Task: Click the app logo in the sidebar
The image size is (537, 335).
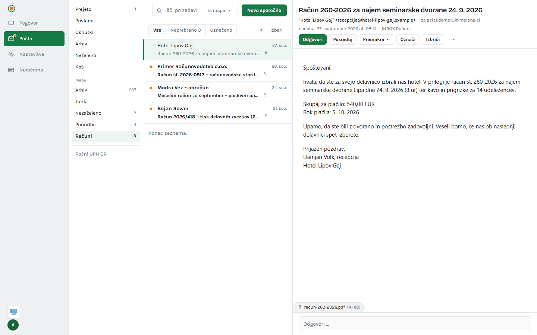Action: pyautogui.click(x=12, y=9)
